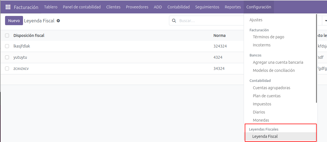Toggle the select-all checkbox in header
327x142 pixels.
point(7,35)
